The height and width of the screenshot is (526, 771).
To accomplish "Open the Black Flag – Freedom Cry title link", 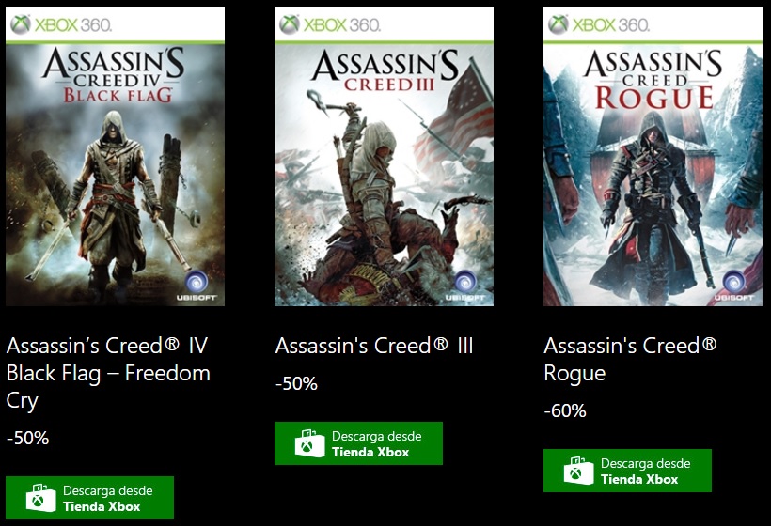I will click(x=107, y=373).
